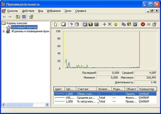Click the Средний value field
This screenshot has width=161, height=114.
146,73
